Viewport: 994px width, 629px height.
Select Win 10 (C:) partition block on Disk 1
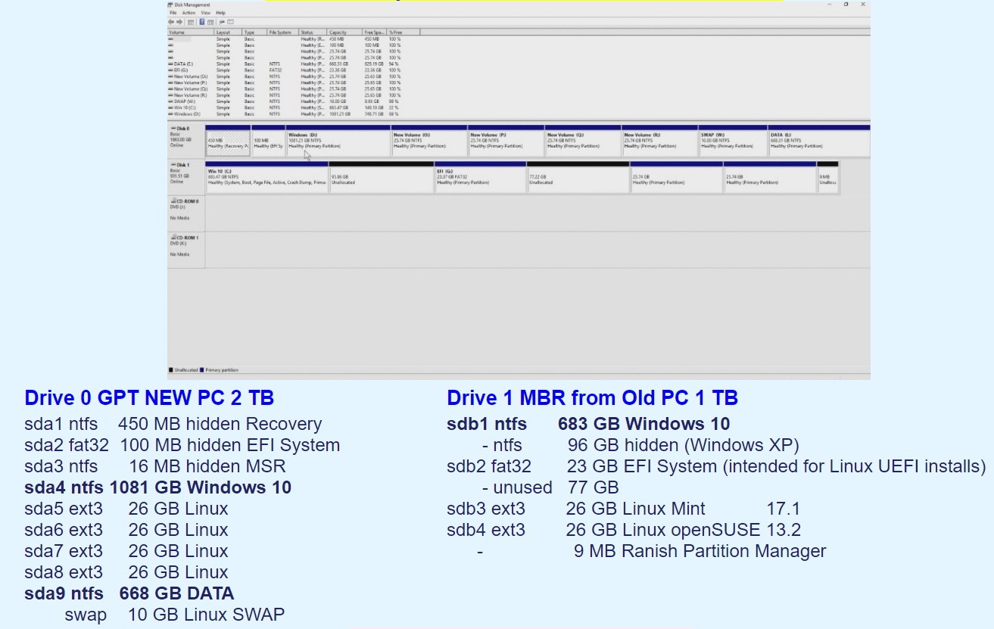pos(266,177)
